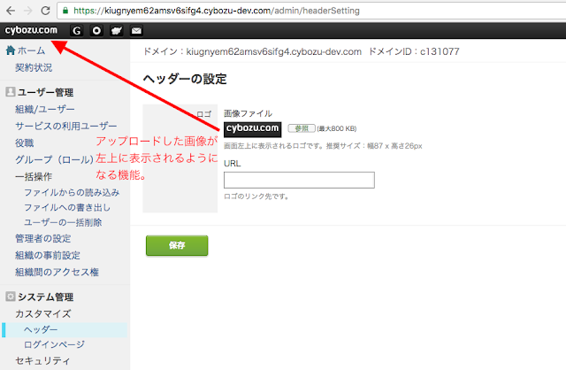Open 組織の事前設定

(x=48, y=256)
